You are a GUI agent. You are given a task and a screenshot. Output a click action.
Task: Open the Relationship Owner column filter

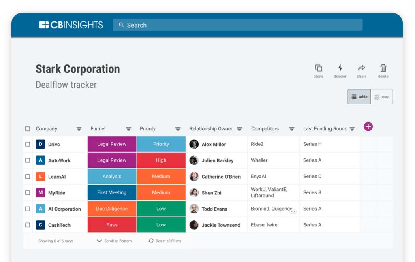(239, 129)
